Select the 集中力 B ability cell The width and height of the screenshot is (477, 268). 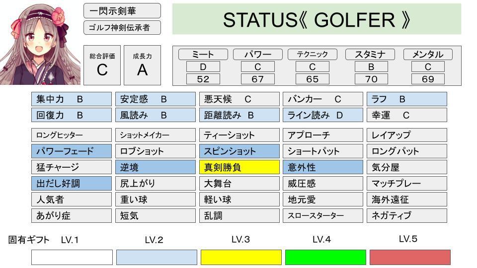[x=72, y=99]
